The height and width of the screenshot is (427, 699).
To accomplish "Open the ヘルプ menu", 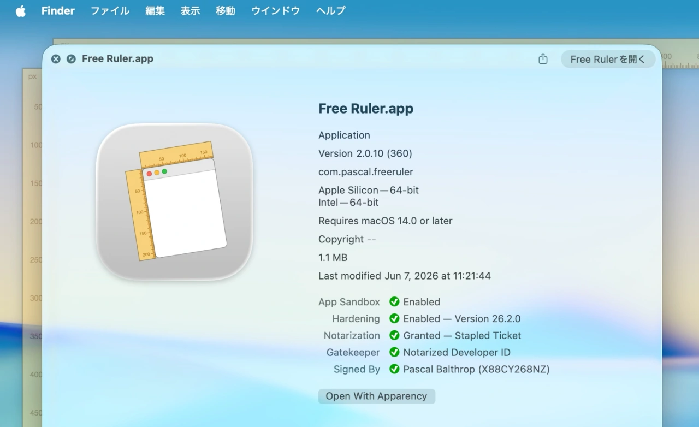I will coord(330,11).
